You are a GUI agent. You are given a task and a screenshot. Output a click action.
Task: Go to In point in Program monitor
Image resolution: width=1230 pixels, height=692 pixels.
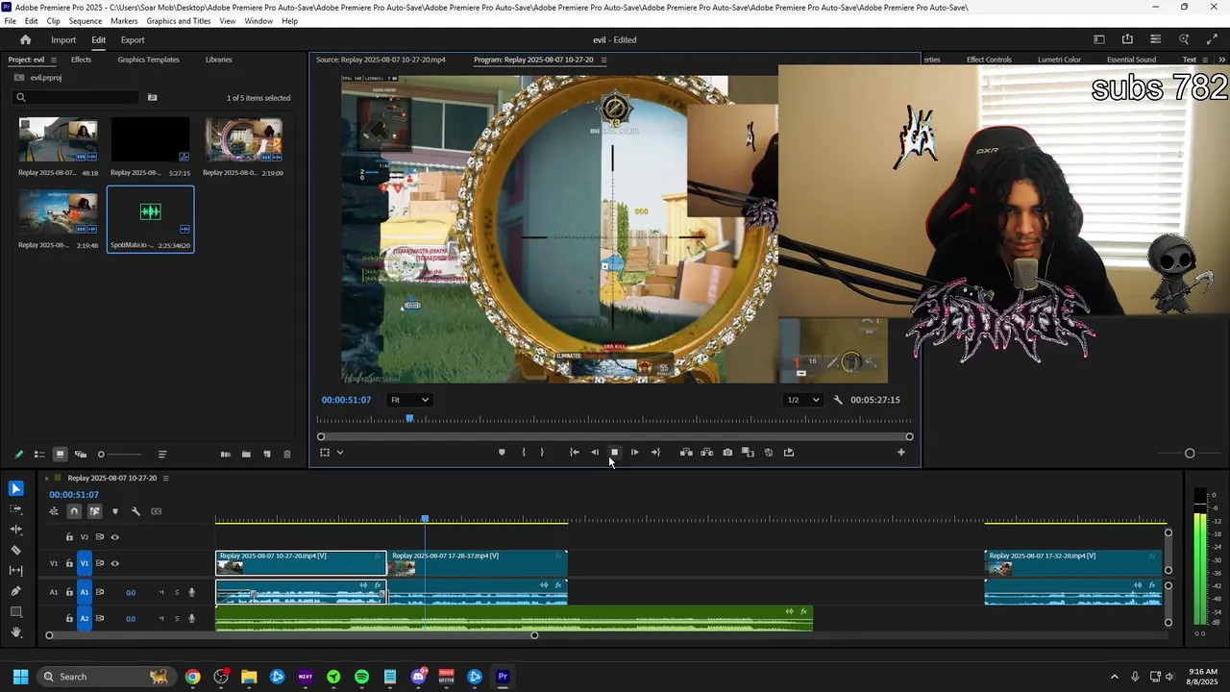[575, 453]
